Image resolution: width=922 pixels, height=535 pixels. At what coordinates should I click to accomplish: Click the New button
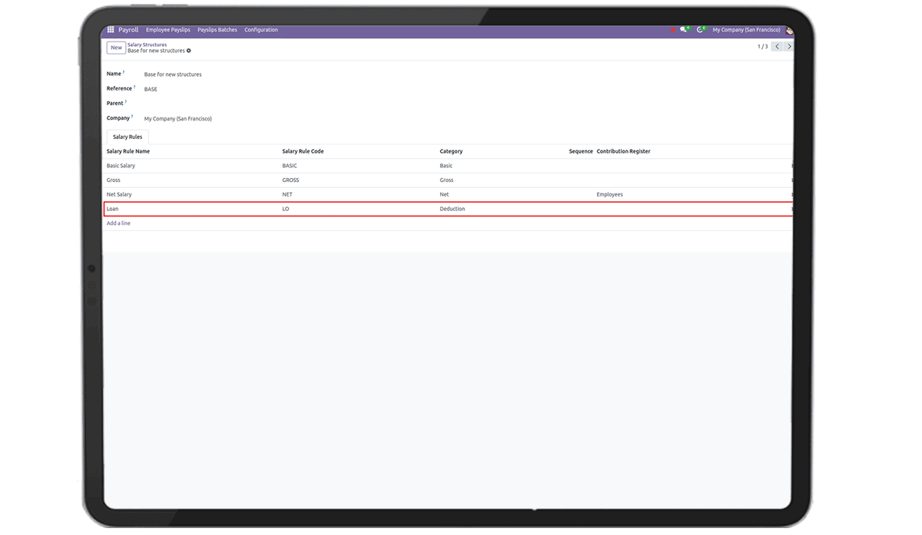[x=116, y=48]
